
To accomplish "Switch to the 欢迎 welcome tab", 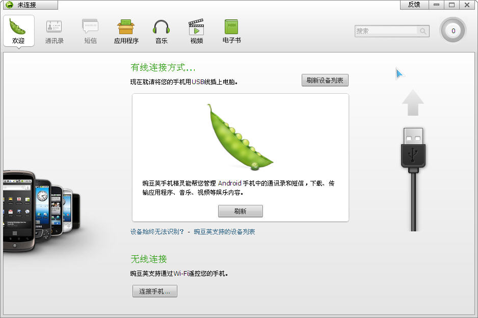I will coord(18,31).
